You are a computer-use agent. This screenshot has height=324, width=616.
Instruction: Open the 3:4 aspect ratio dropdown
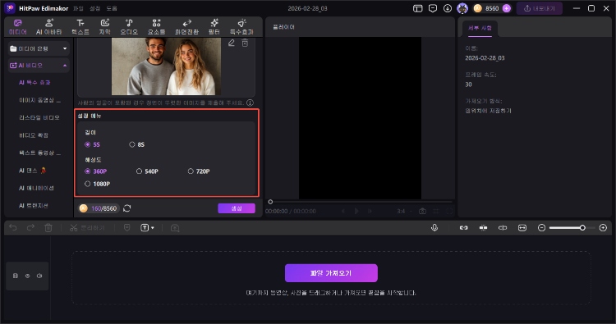(405, 211)
